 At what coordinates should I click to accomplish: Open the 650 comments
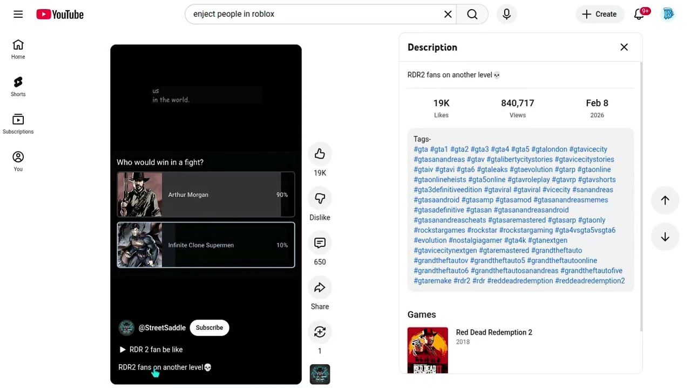320,243
